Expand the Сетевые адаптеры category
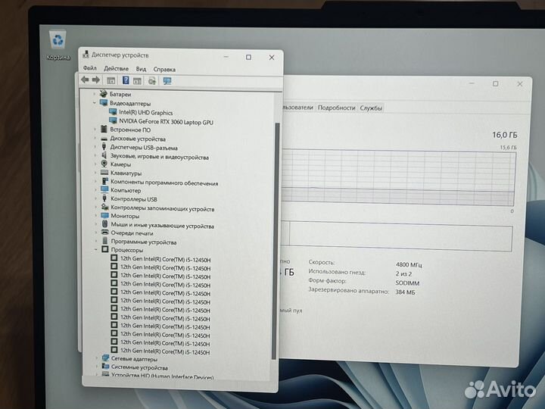Image resolution: width=545 pixels, height=409 pixels. click(96, 358)
